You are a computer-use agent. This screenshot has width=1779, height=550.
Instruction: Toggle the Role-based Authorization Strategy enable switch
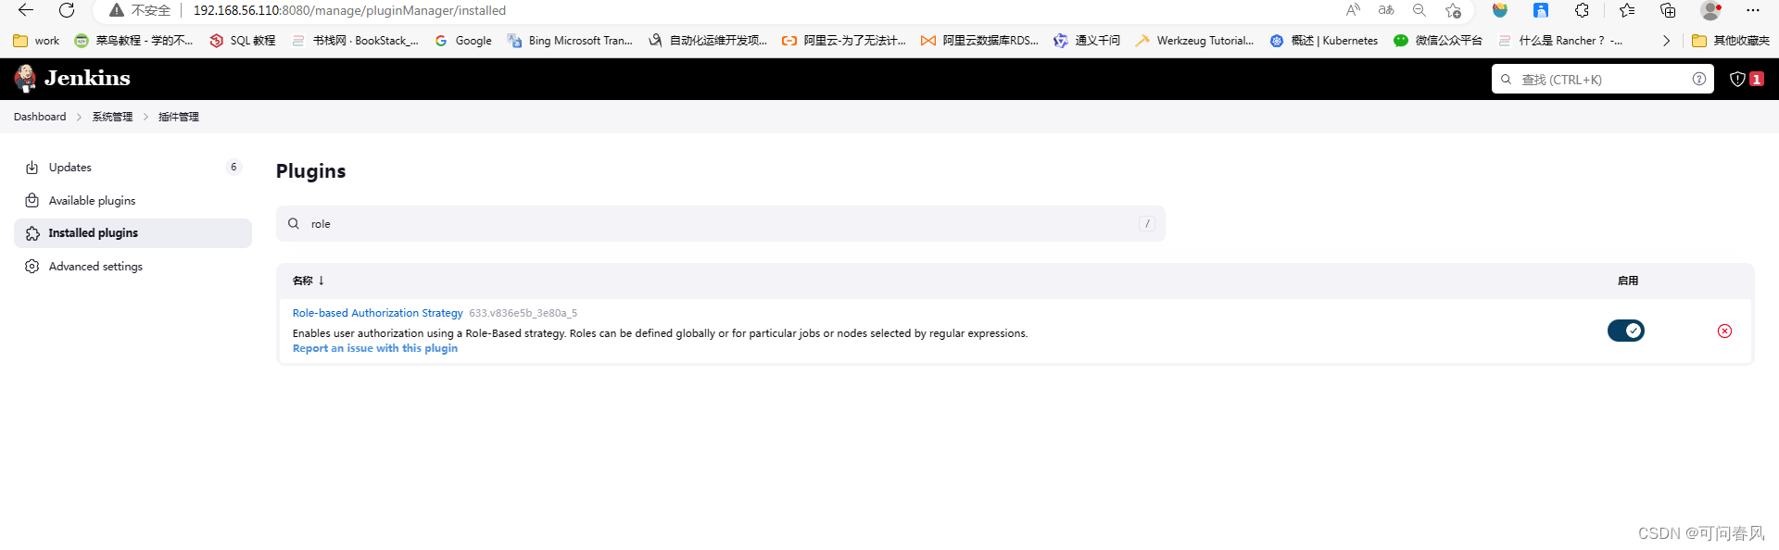click(x=1626, y=331)
